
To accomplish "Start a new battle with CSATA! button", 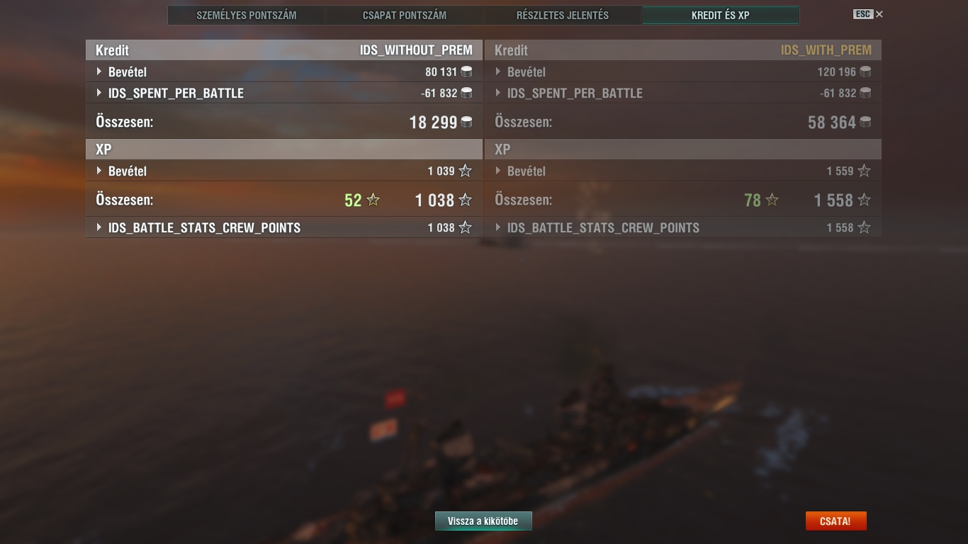I will point(835,521).
